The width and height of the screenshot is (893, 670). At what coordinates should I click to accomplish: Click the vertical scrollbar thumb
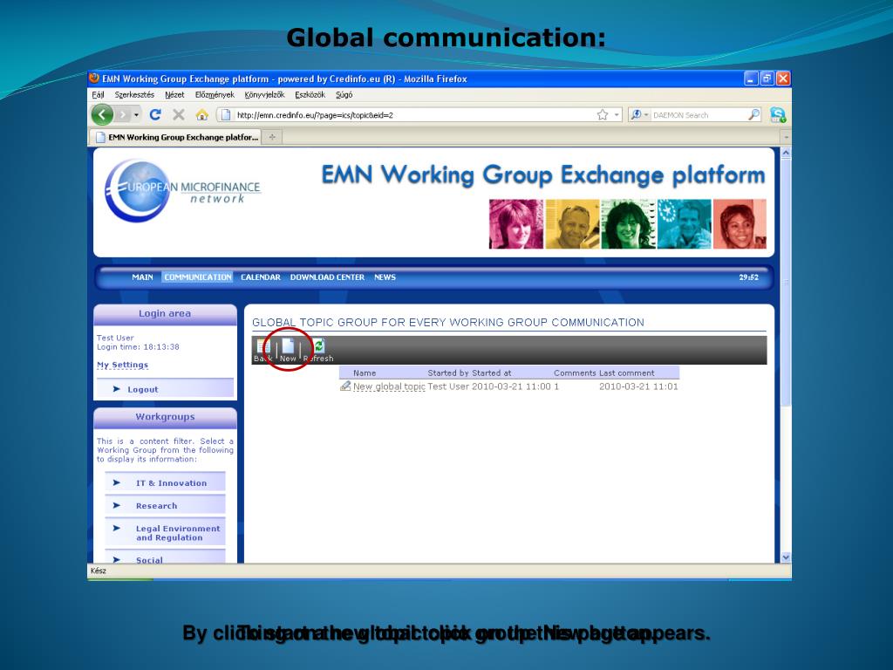786,282
